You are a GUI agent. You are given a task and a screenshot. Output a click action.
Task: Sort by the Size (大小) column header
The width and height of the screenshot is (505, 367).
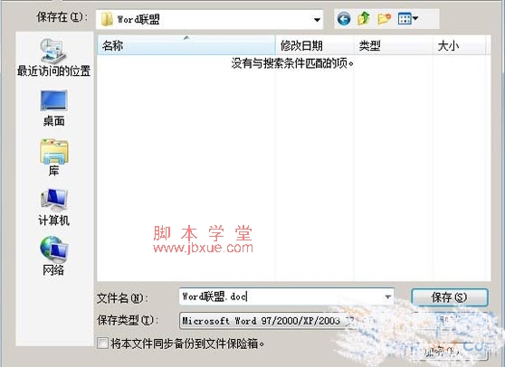click(459, 45)
